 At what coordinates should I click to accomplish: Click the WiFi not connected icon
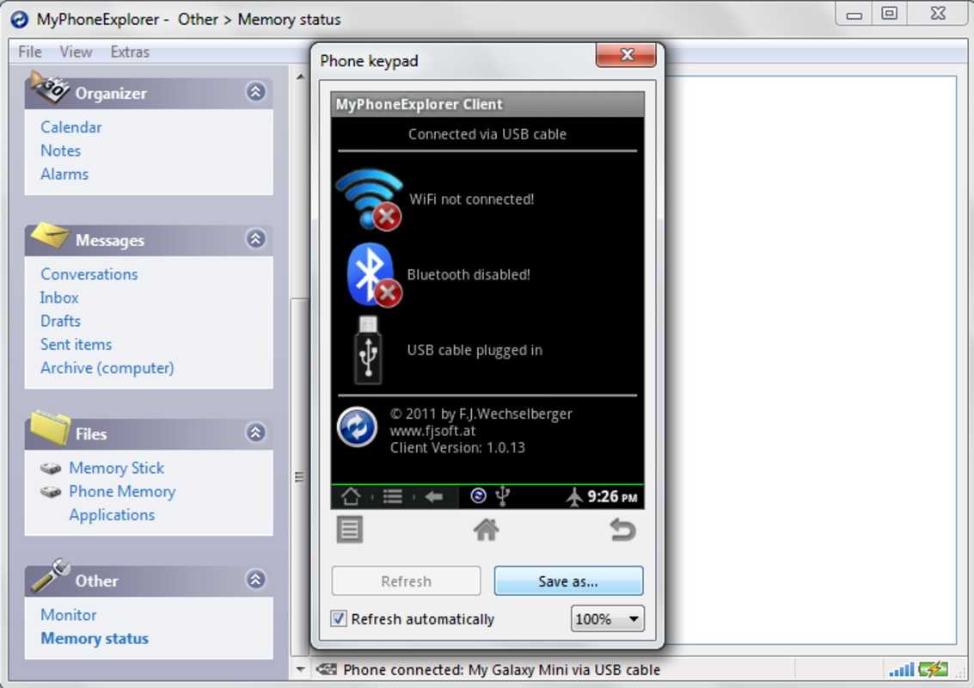tap(369, 200)
